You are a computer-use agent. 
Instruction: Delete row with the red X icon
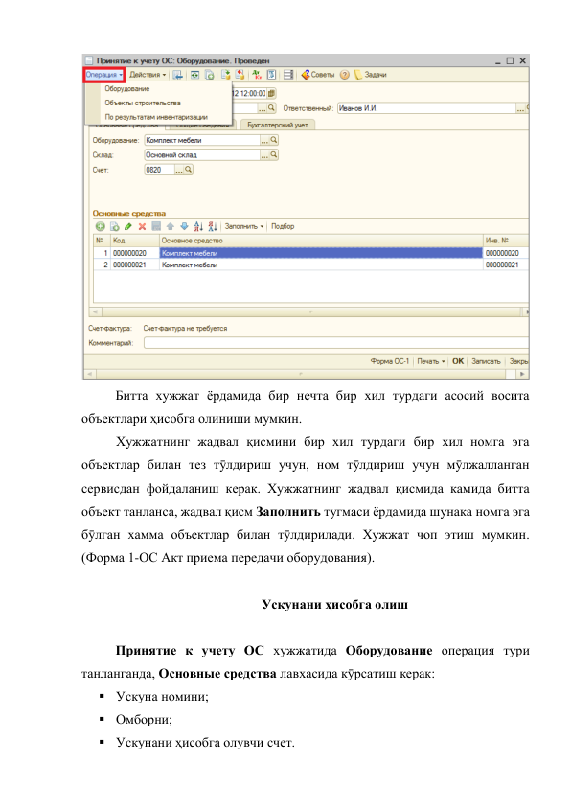[142, 226]
